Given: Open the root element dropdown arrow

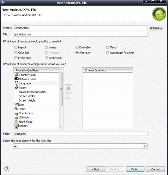Looking at the screenshot, I should point(145,146).
